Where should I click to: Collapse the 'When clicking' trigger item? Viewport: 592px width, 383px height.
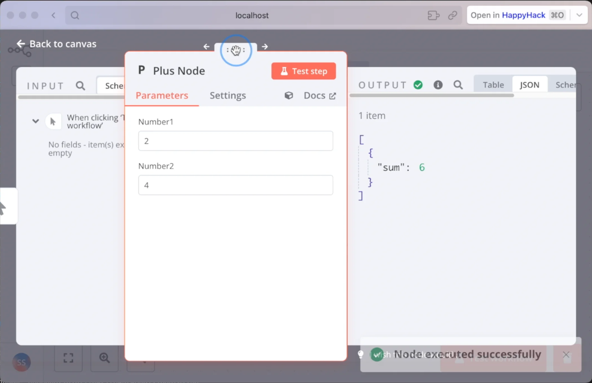[x=36, y=121]
